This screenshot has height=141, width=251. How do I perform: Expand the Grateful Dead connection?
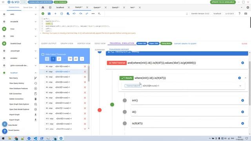pyautogui.click(x=36, y=43)
